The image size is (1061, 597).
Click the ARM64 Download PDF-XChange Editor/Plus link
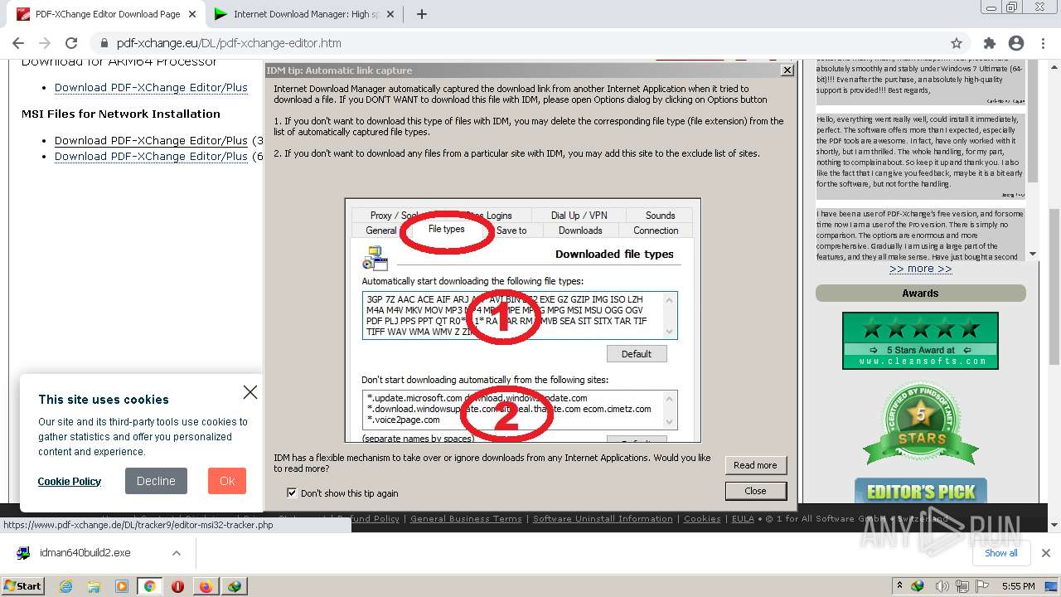pyautogui.click(x=151, y=87)
